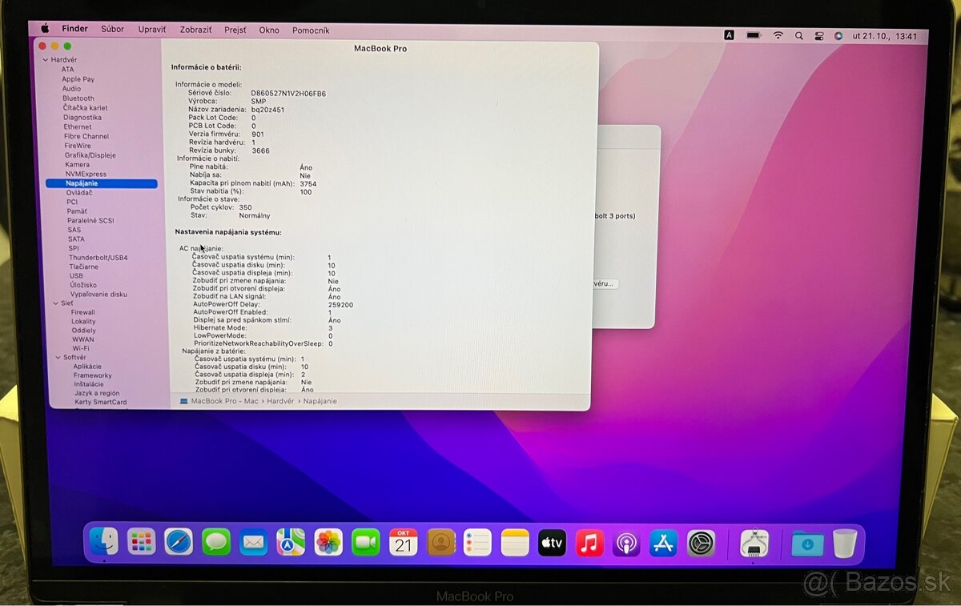The image size is (961, 606).
Task: Open Safari from the Dock
Action: (178, 543)
